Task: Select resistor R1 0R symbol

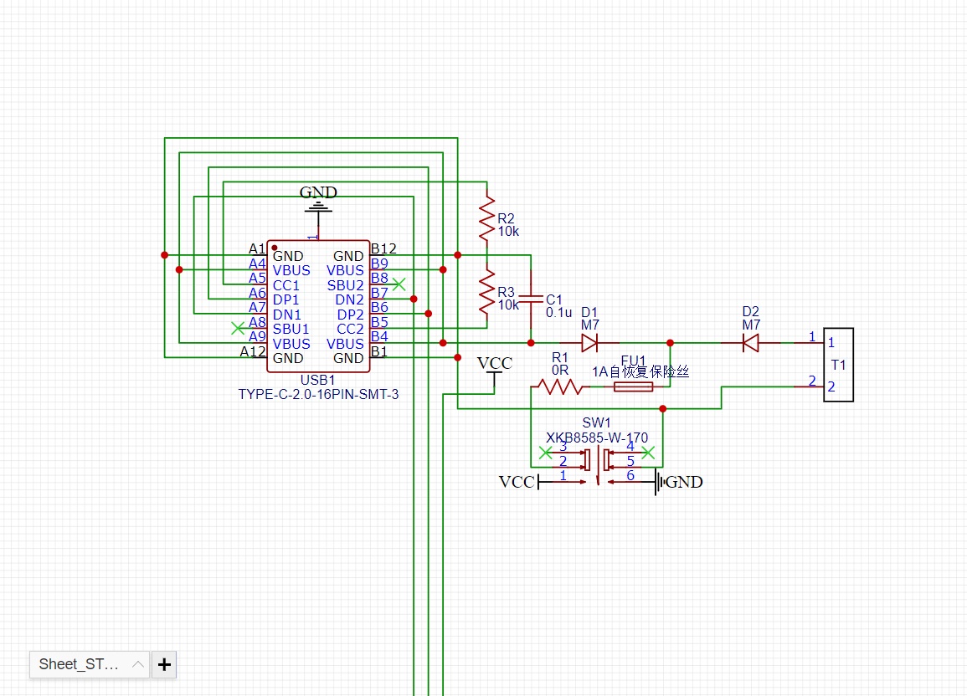Action: (x=560, y=386)
